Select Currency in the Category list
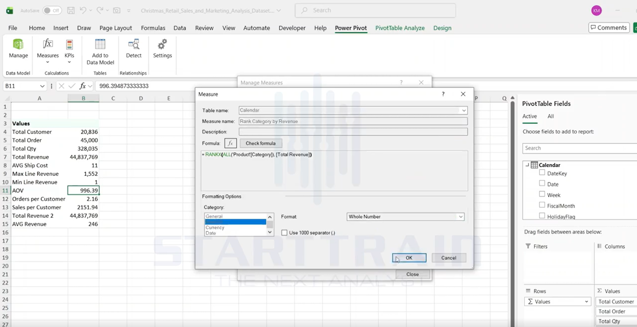Viewport: 637px width, 327px height. [x=215, y=228]
